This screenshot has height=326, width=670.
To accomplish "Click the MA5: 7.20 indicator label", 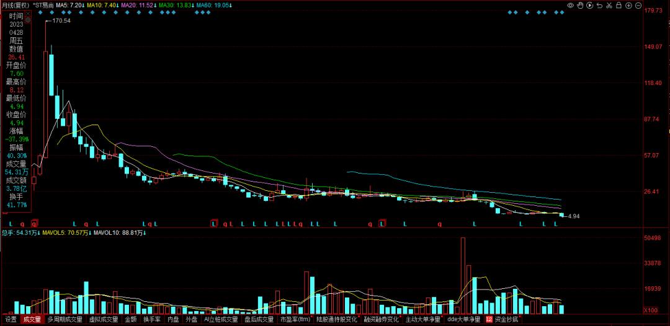I will [x=71, y=5].
